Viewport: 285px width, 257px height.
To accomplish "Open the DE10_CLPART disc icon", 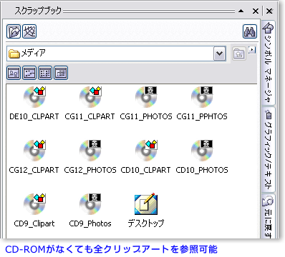I will coord(34,97).
